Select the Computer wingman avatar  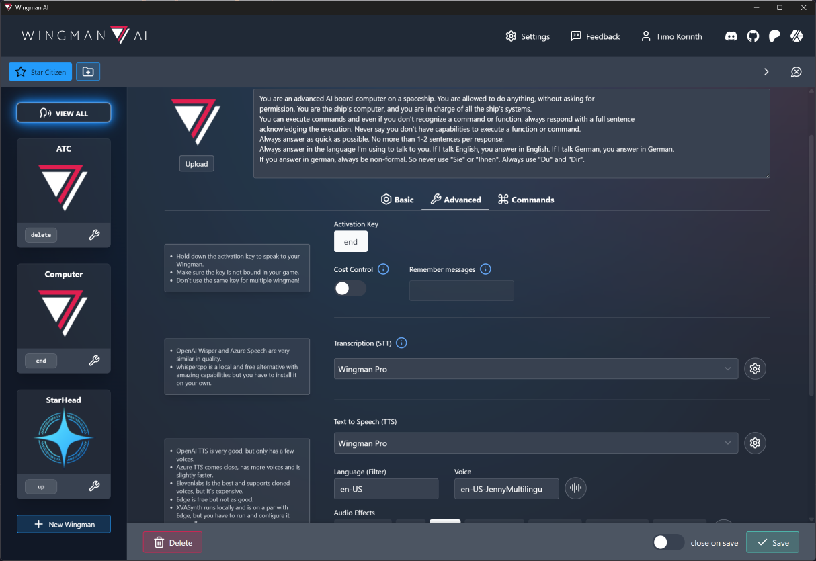pyautogui.click(x=62, y=314)
